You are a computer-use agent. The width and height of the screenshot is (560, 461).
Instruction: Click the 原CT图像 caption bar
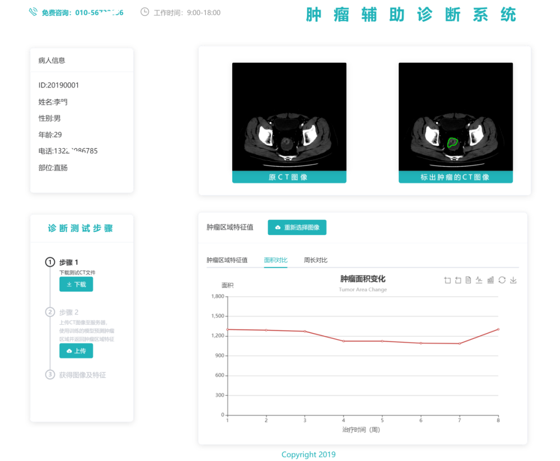coord(289,177)
